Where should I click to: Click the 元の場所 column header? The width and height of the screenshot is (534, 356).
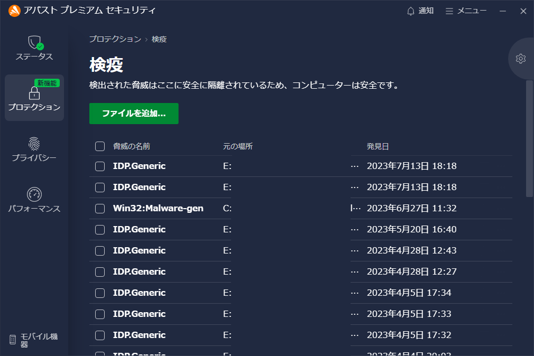238,146
